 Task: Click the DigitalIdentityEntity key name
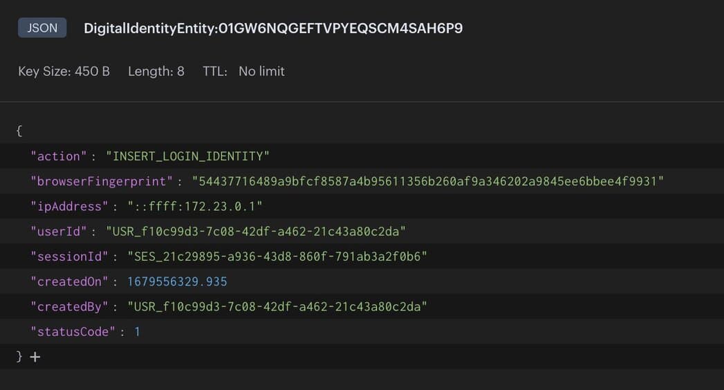[x=273, y=28]
